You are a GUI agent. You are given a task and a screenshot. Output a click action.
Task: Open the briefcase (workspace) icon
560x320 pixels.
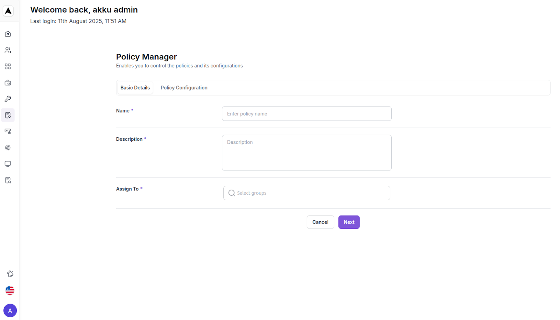[7, 83]
